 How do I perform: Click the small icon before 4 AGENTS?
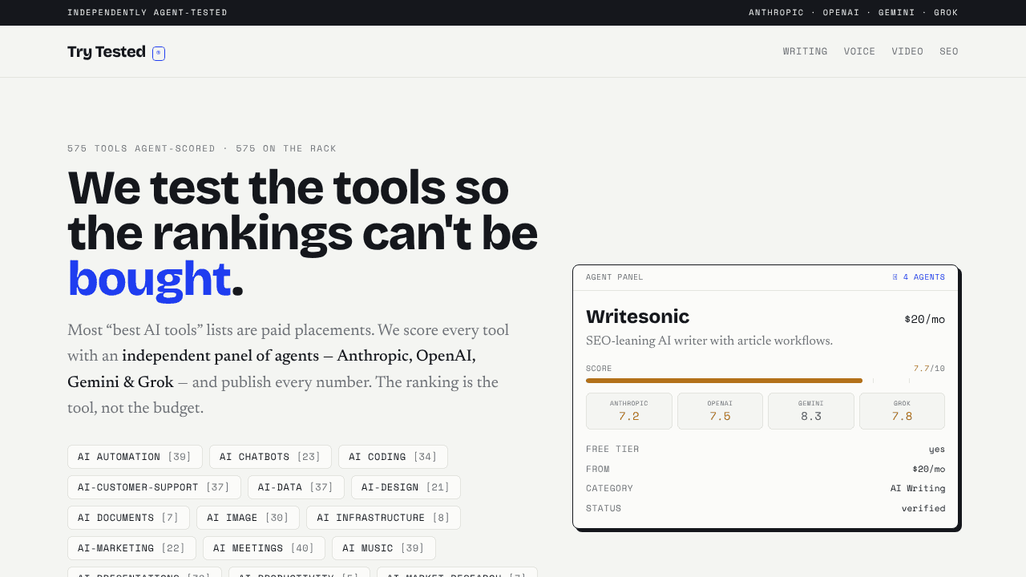[895, 277]
